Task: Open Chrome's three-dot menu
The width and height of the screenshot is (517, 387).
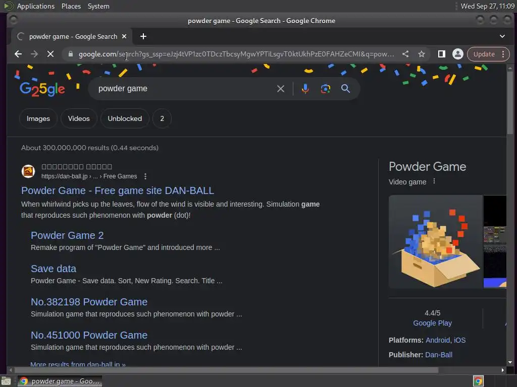Action: click(503, 54)
